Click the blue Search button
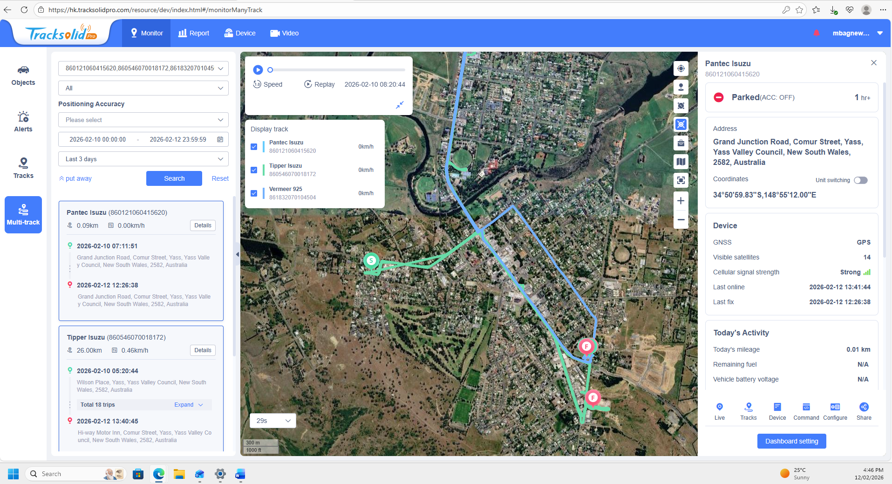The height and width of the screenshot is (484, 892). [x=174, y=178]
